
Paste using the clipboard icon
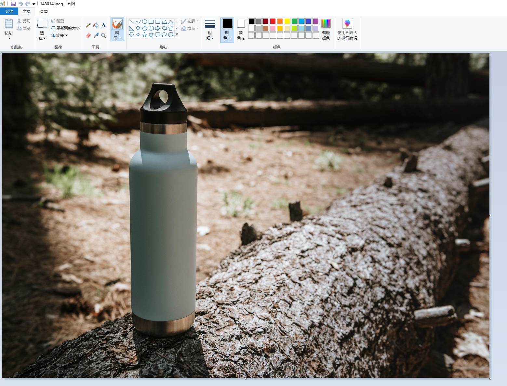(9, 24)
